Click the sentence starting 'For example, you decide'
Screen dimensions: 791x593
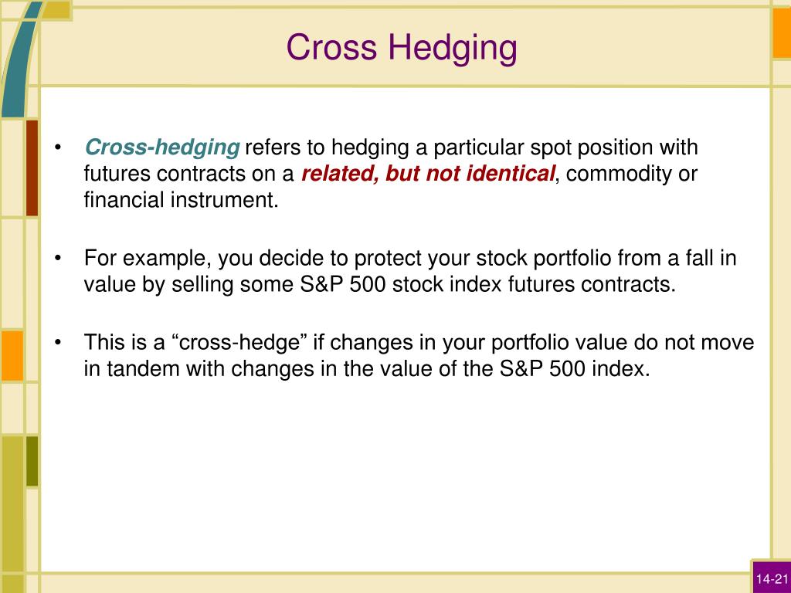coord(410,271)
